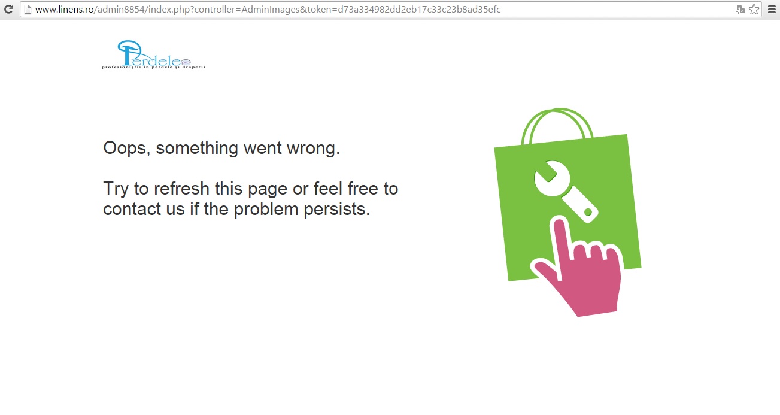Select the logo tagline about perdele și draperii
The image size is (780, 415).
154,67
